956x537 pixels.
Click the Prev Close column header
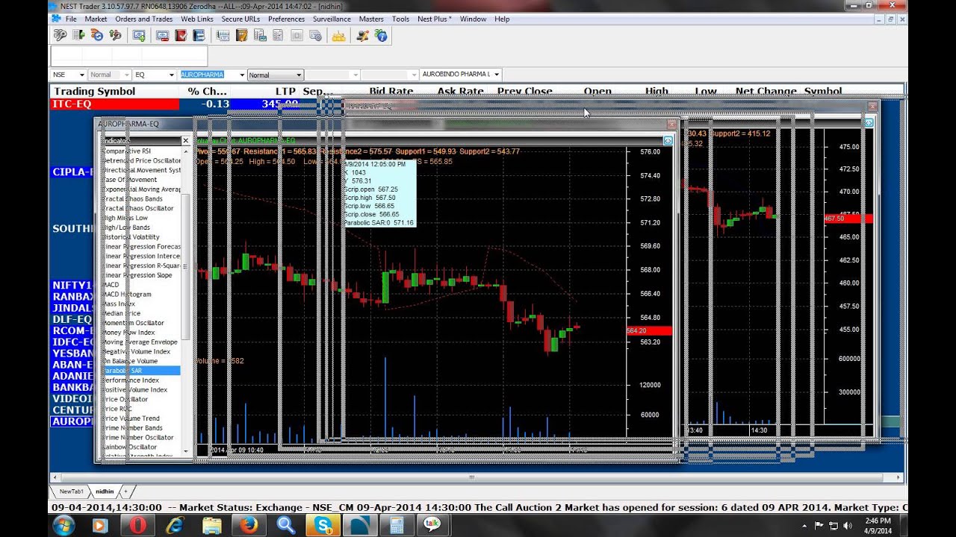point(525,92)
